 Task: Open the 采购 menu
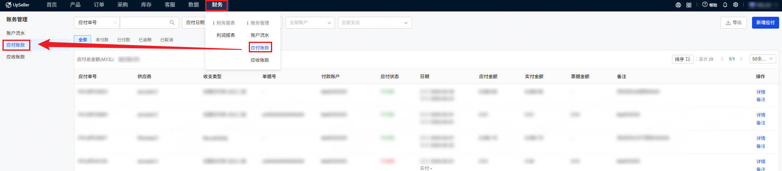(122, 5)
